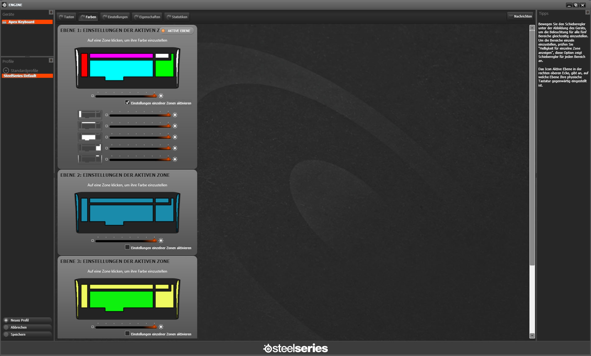Click the side-lights zone thumbnail

pyautogui.click(x=90, y=159)
